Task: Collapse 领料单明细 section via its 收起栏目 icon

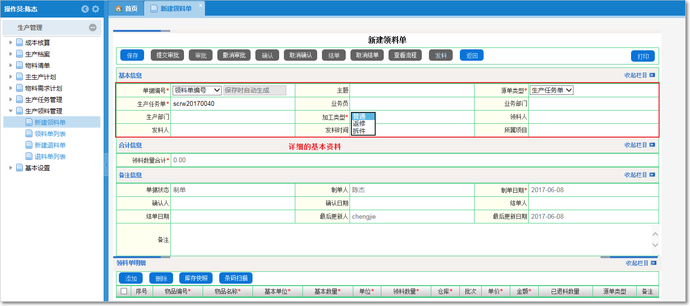Action: click(653, 263)
